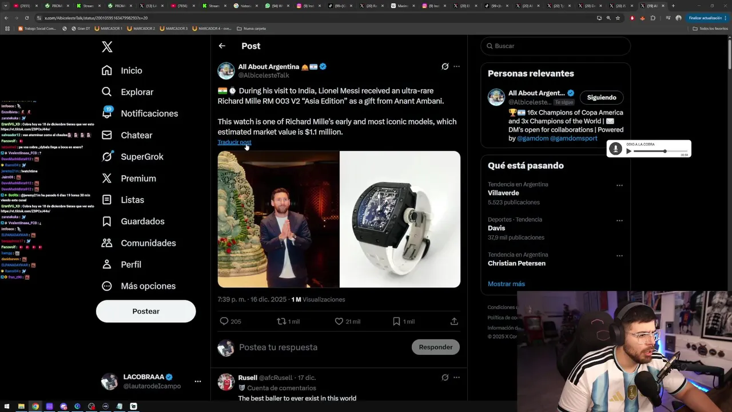Click Mostrar más under trends
Viewport: 732px width, 412px height.
pos(506,284)
